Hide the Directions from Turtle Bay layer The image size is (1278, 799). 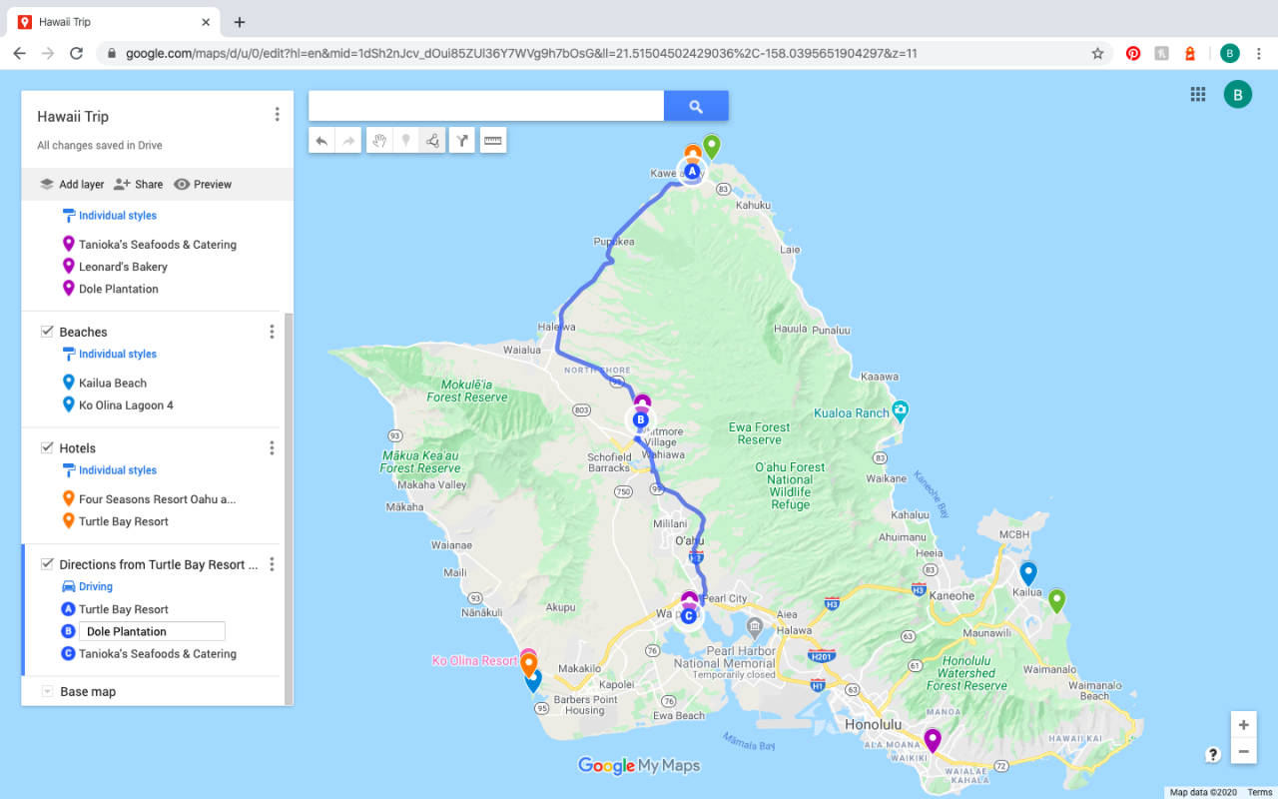[47, 564]
